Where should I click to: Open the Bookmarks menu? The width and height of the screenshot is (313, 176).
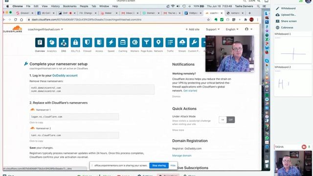click(x=69, y=6)
